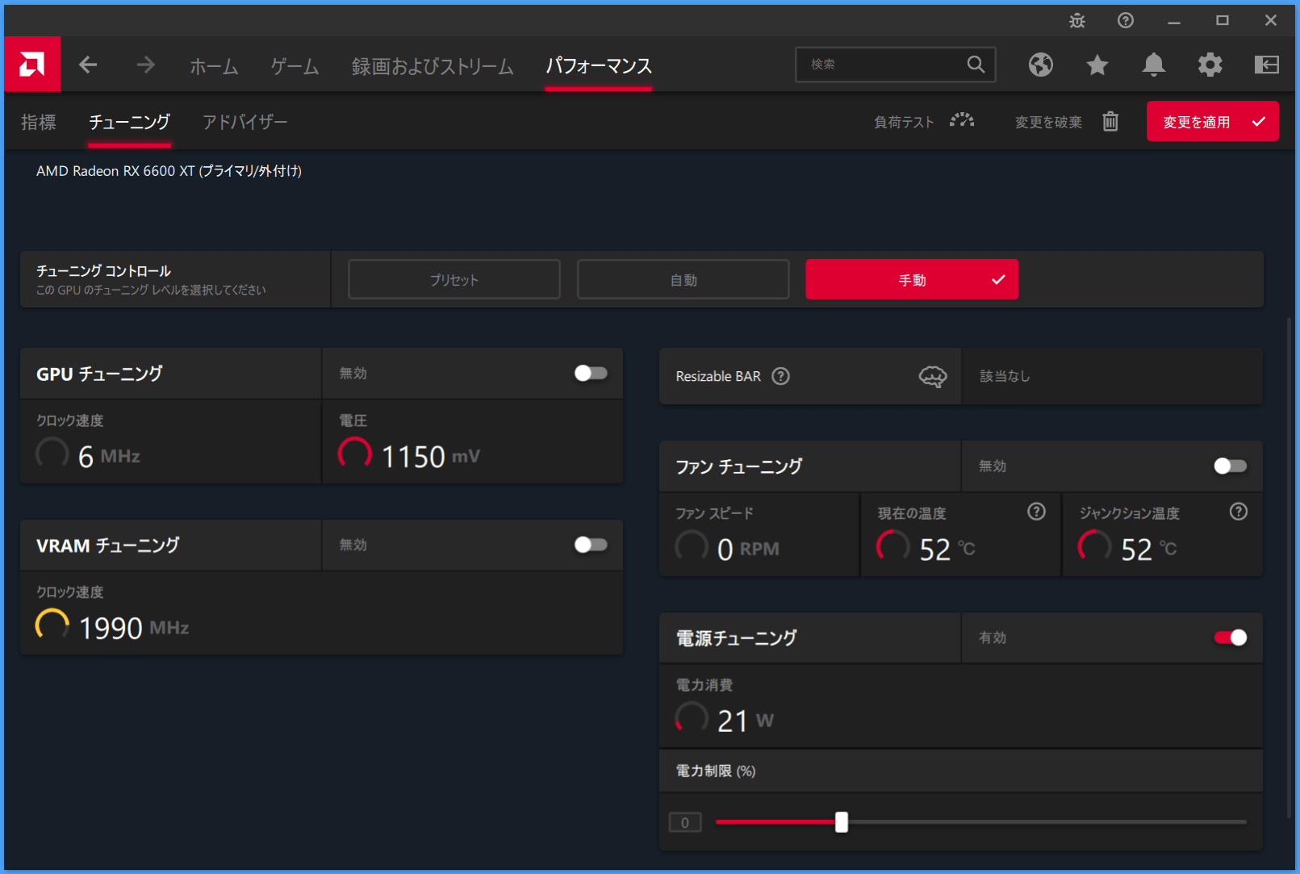Click the AMD logo home icon
The width and height of the screenshot is (1300, 874).
click(32, 65)
